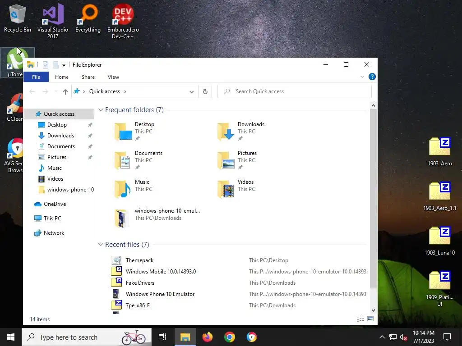Select the Fake Drivers recent file
This screenshot has height=346, width=462.
click(x=239, y=283)
